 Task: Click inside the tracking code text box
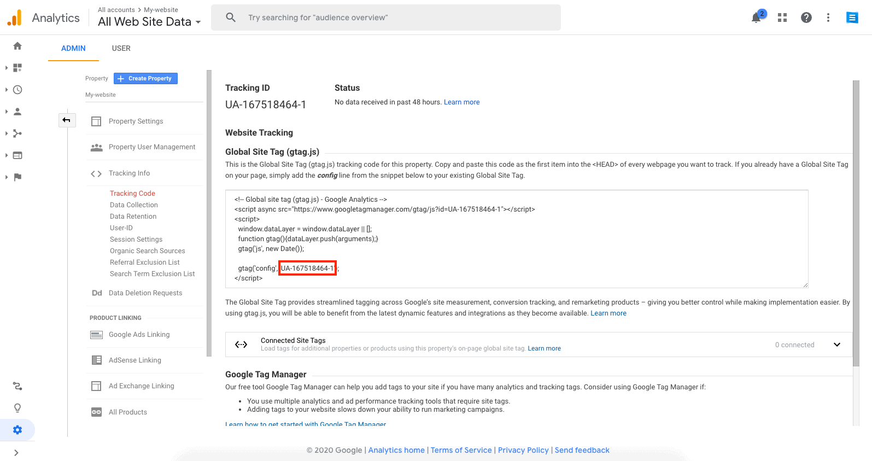(x=517, y=239)
